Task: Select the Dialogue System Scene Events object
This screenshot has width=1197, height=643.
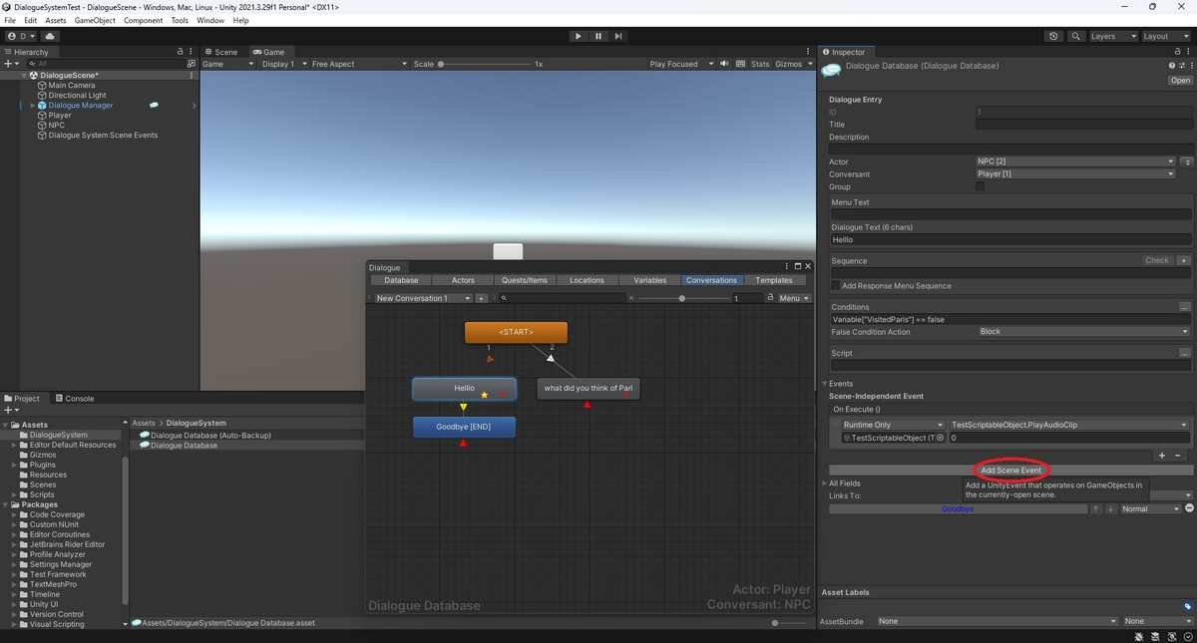Action: point(103,135)
